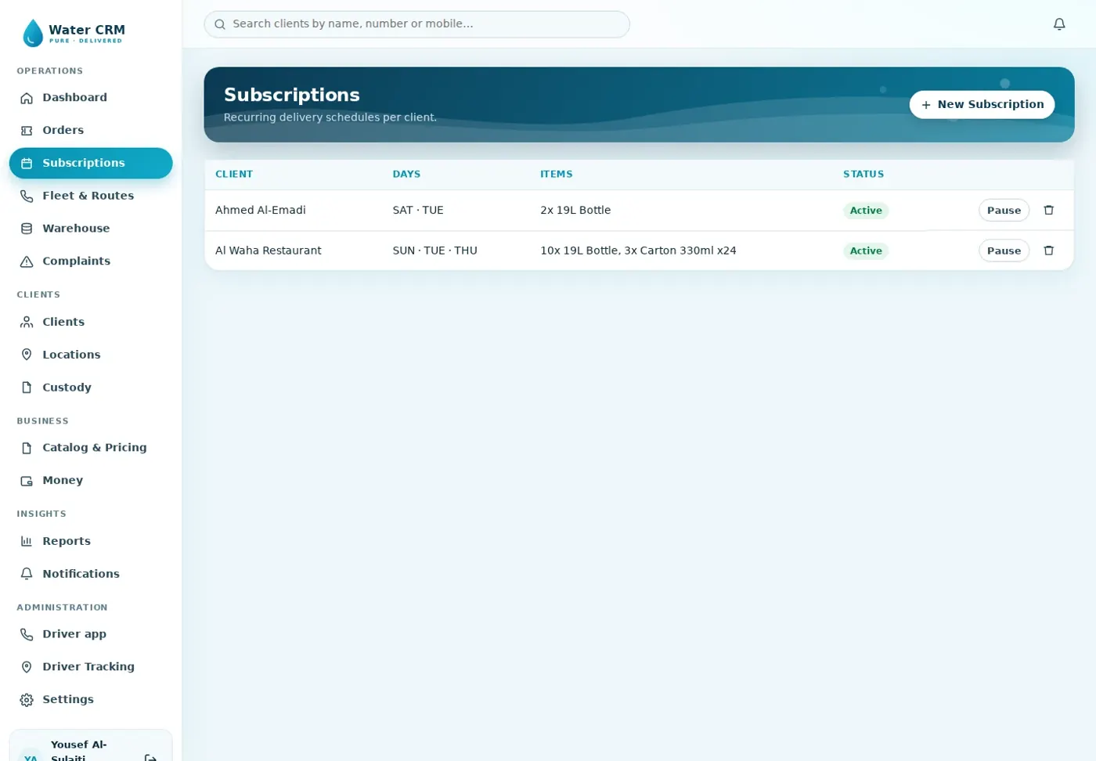Click the Reports bar chart icon
The height and width of the screenshot is (761, 1096).
coord(27,541)
